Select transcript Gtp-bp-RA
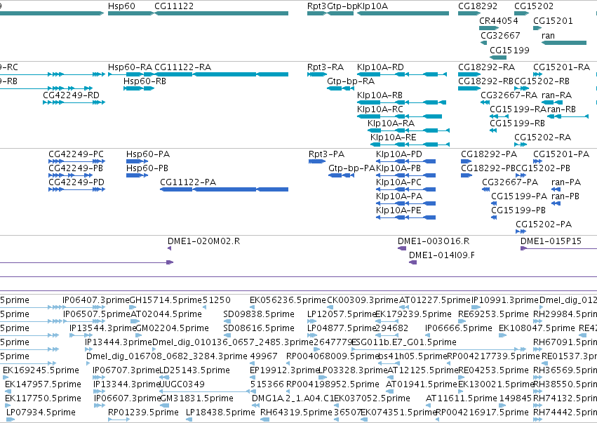This screenshot has width=597, height=423. point(351,81)
